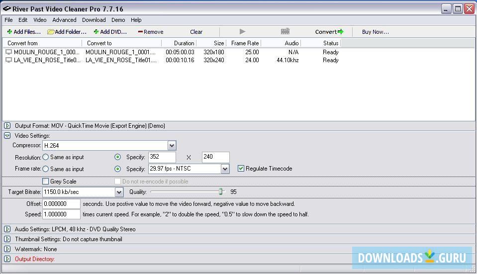Viewport: 477px width, 274px height.
Task: Click the LA_VIE_EN_ROSE_Title01 Convert to cell
Action: [121, 60]
